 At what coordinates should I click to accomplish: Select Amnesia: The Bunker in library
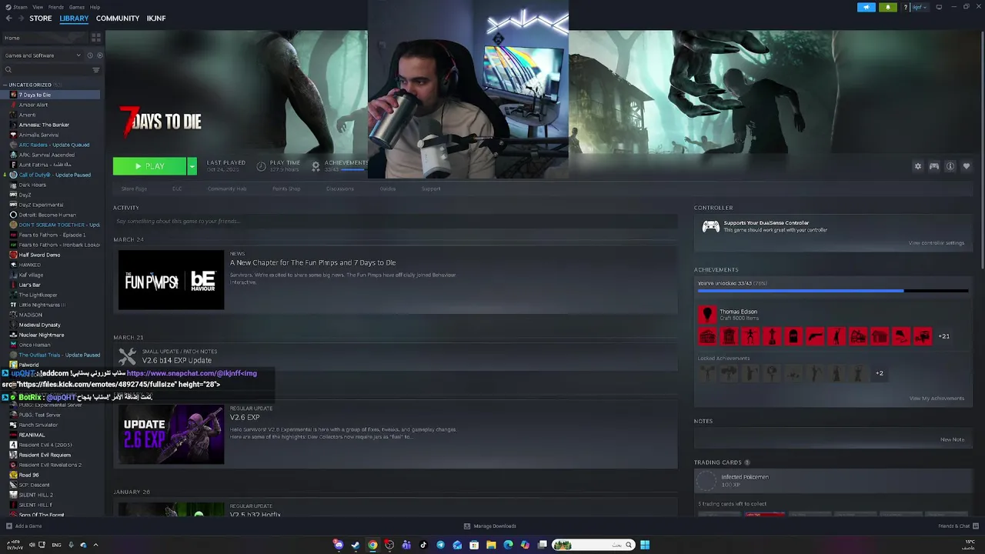(x=44, y=125)
